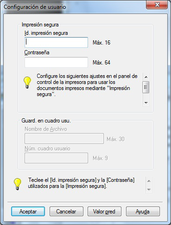Viewport: 171px width, 225px height.
Task: Confirm settings with the Aceptar button
Action: [28, 212]
